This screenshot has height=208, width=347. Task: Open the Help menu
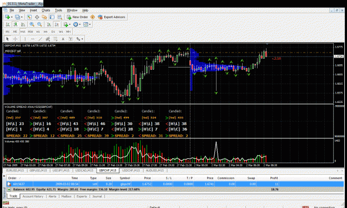pos(85,10)
